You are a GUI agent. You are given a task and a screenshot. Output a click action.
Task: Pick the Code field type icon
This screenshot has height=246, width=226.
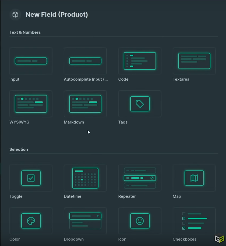140,61
